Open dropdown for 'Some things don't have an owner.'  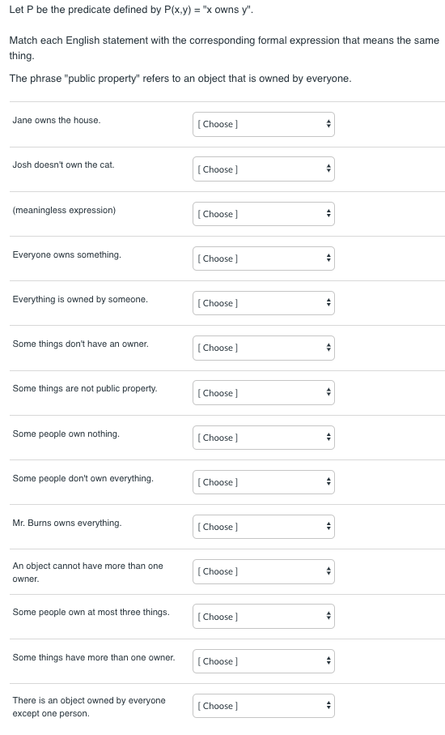tap(264, 348)
